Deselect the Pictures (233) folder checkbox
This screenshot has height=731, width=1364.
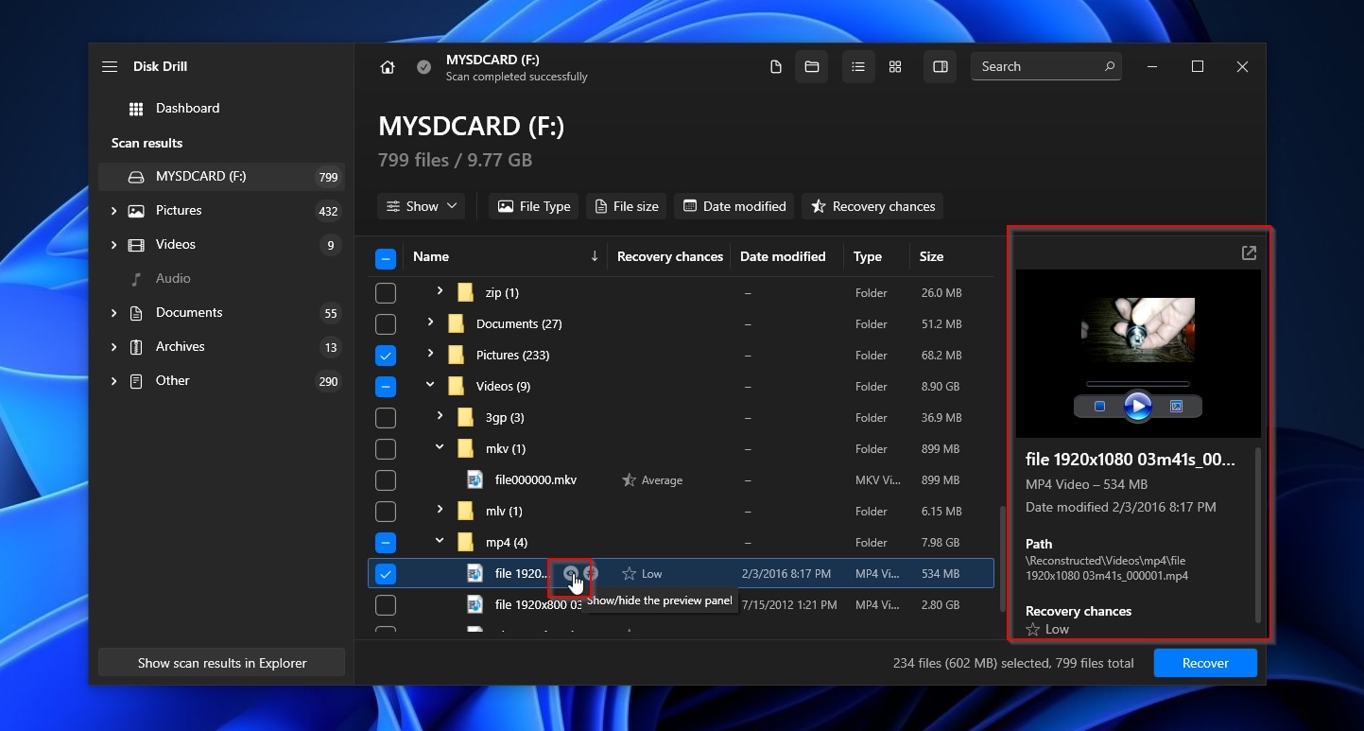(x=386, y=355)
